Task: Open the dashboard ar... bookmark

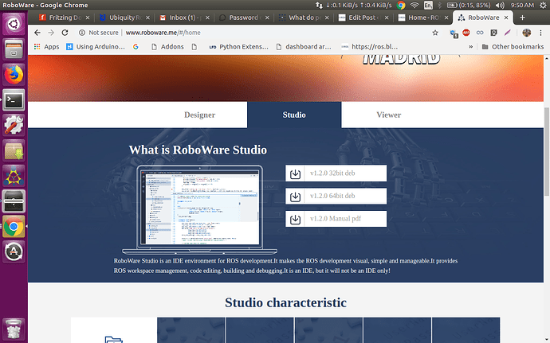Action: pos(304,47)
